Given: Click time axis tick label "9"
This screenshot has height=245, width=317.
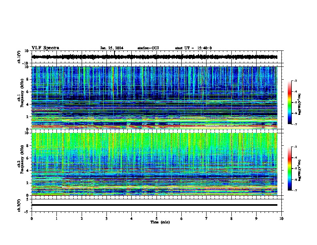Looking at the screenshot, I should pos(256,219).
